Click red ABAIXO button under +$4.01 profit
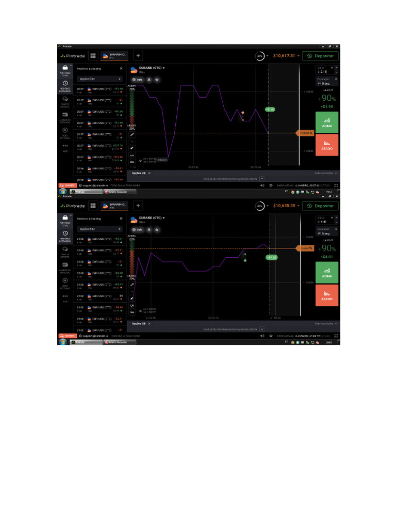This screenshot has width=396, height=529. click(x=326, y=295)
